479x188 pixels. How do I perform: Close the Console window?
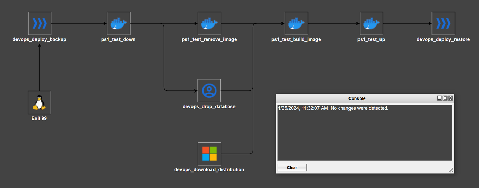point(450,98)
